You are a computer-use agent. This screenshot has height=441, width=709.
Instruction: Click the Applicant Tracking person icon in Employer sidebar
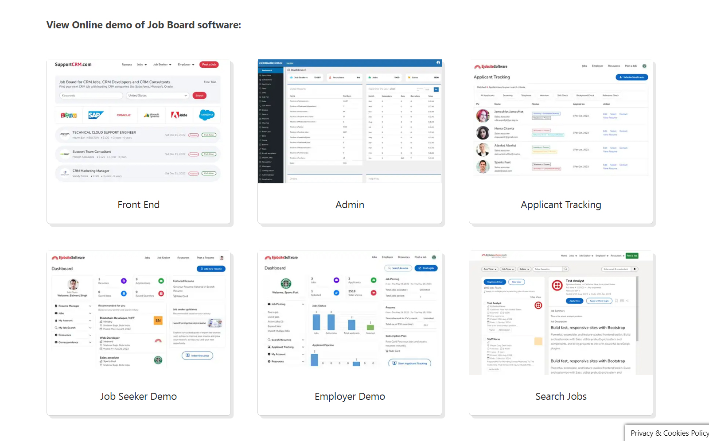pyautogui.click(x=269, y=347)
